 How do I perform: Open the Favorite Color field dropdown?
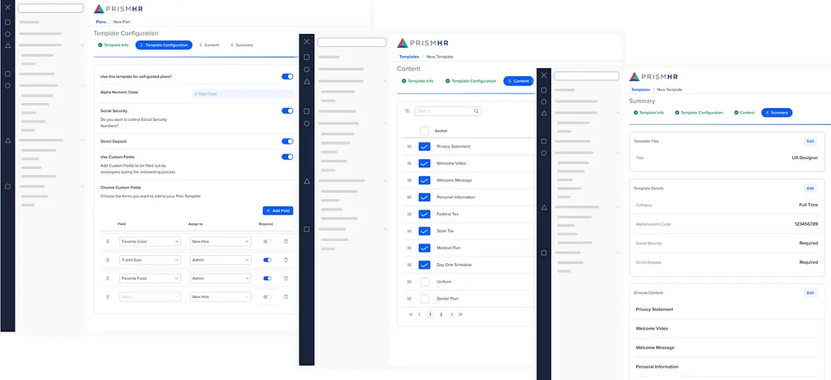click(150, 241)
